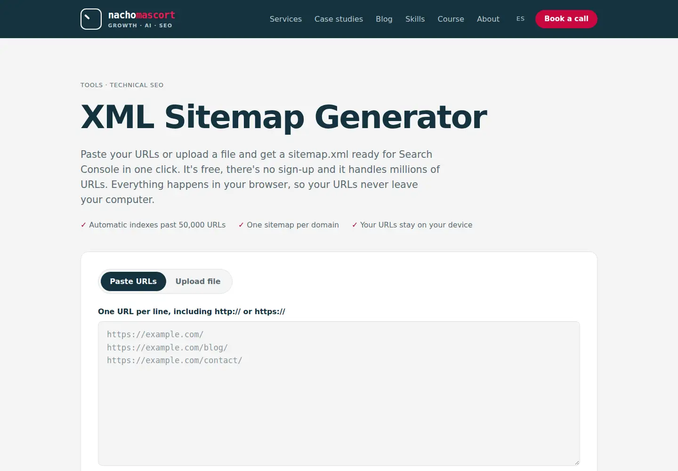Open the Services menu item
Screen dimensions: 678x471
285,19
